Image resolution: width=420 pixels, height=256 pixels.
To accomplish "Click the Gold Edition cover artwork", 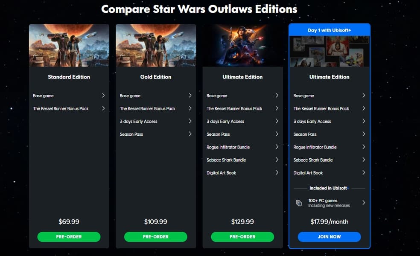I will pyautogui.click(x=156, y=46).
